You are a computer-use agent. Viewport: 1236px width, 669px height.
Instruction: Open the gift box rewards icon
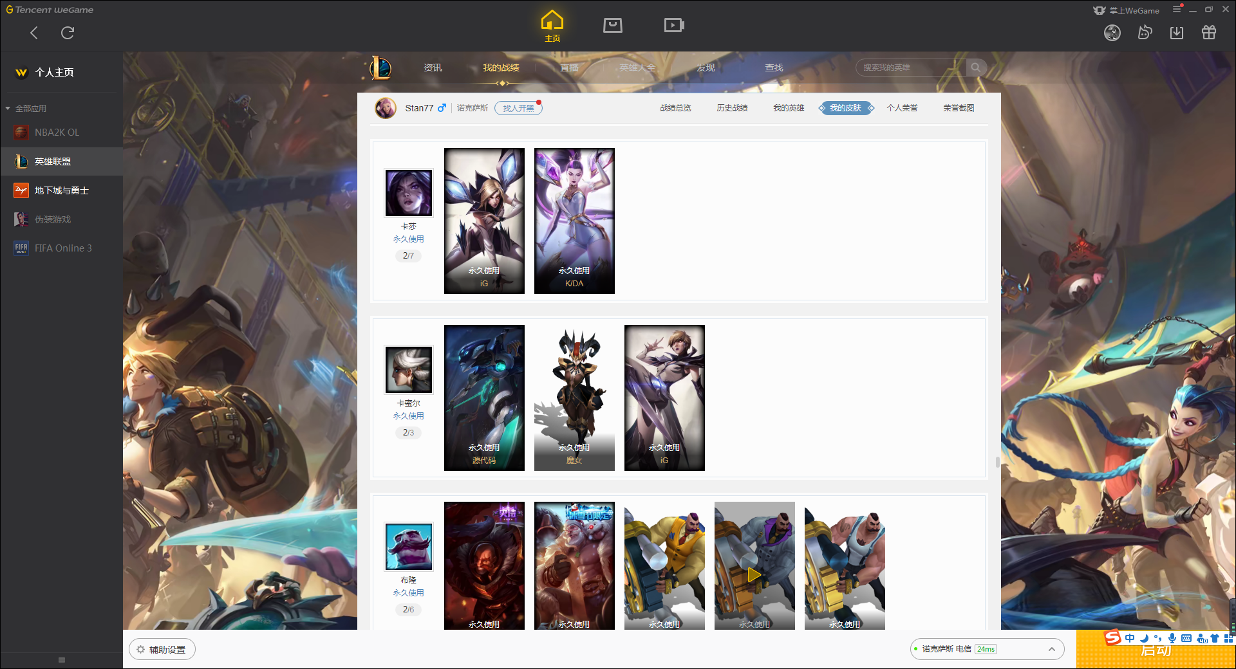click(x=1209, y=32)
